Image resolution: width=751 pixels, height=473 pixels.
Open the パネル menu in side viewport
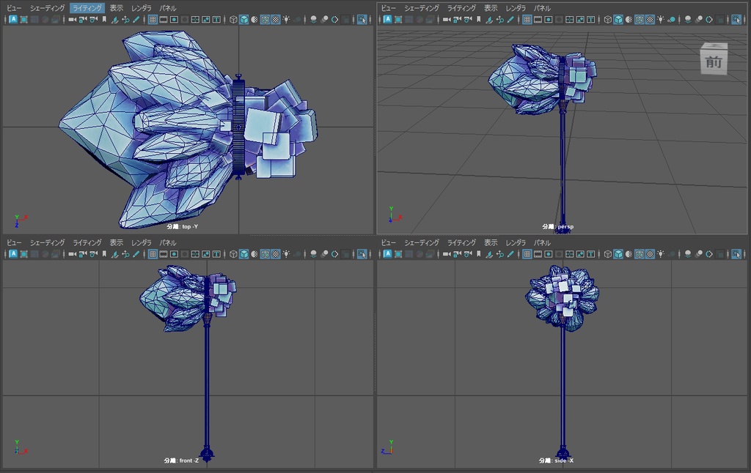tap(544, 242)
